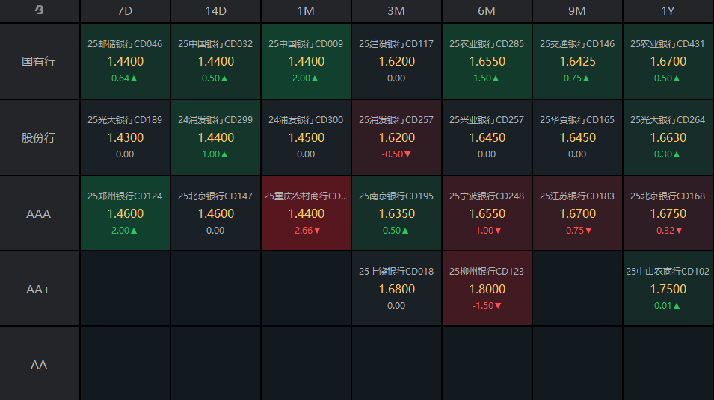
Task: Open the 25建设银行CD117 quote cell
Action: [x=396, y=61]
